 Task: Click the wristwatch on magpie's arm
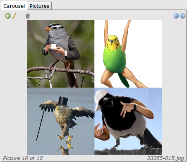click(x=135, y=107)
